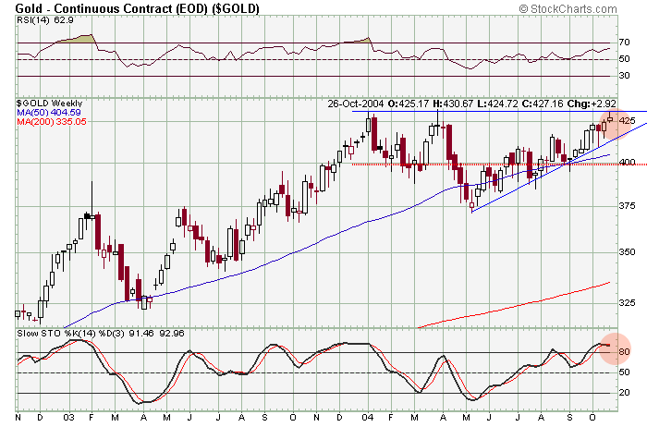647x427 pixels.
Task: Click the stochastic values 91.46 92.96
Action: point(156,333)
